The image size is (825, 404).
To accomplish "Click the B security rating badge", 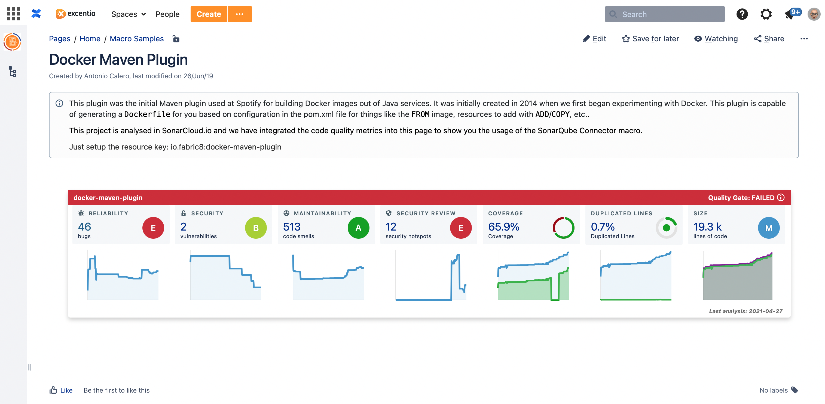I will tap(256, 228).
